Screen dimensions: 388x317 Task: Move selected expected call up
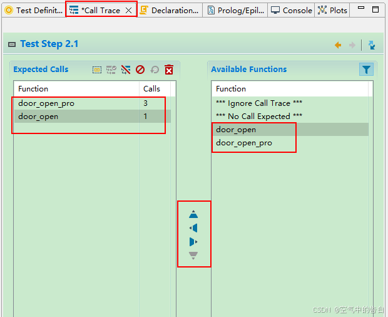[193, 214]
